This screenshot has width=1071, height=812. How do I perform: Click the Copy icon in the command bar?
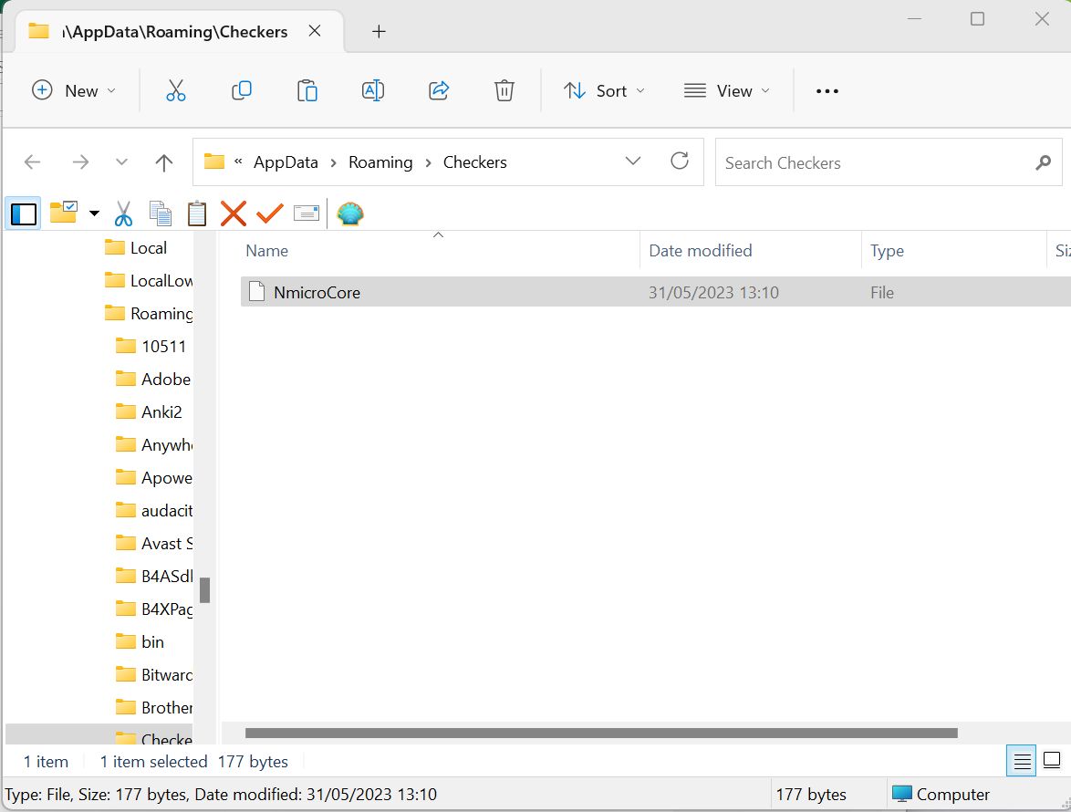(x=241, y=91)
